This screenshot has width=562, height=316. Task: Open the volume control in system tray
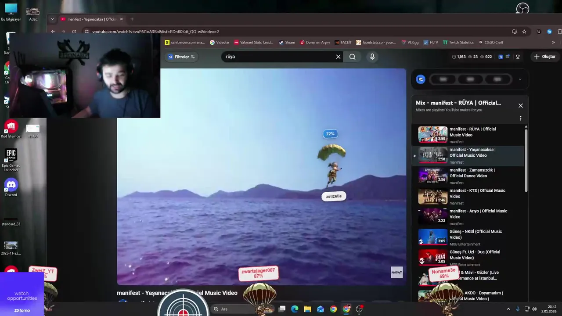point(534,309)
